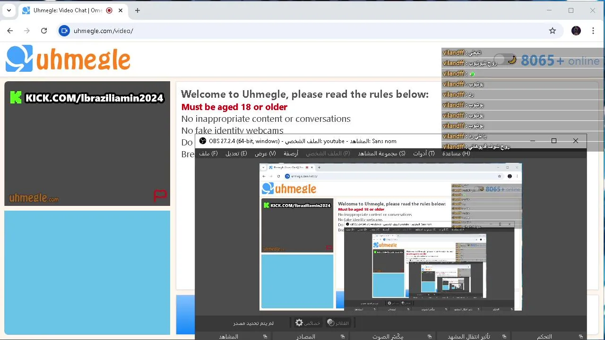This screenshot has height=340, width=605.
Task: Open OBS ملف (F) menu
Action: pos(208,153)
